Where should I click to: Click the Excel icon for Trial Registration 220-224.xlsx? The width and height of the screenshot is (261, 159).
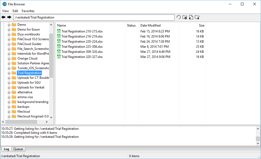pyautogui.click(x=59, y=41)
